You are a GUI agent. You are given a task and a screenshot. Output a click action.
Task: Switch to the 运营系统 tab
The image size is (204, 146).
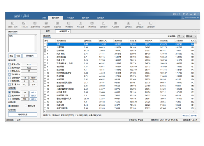click(x=101, y=18)
